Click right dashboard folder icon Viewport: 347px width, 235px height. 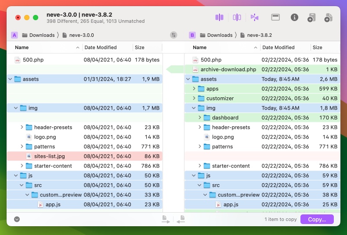point(207,118)
